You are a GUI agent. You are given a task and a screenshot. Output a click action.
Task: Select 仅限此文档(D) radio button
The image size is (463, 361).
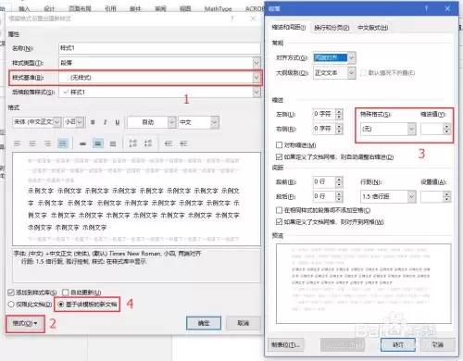coord(11,305)
